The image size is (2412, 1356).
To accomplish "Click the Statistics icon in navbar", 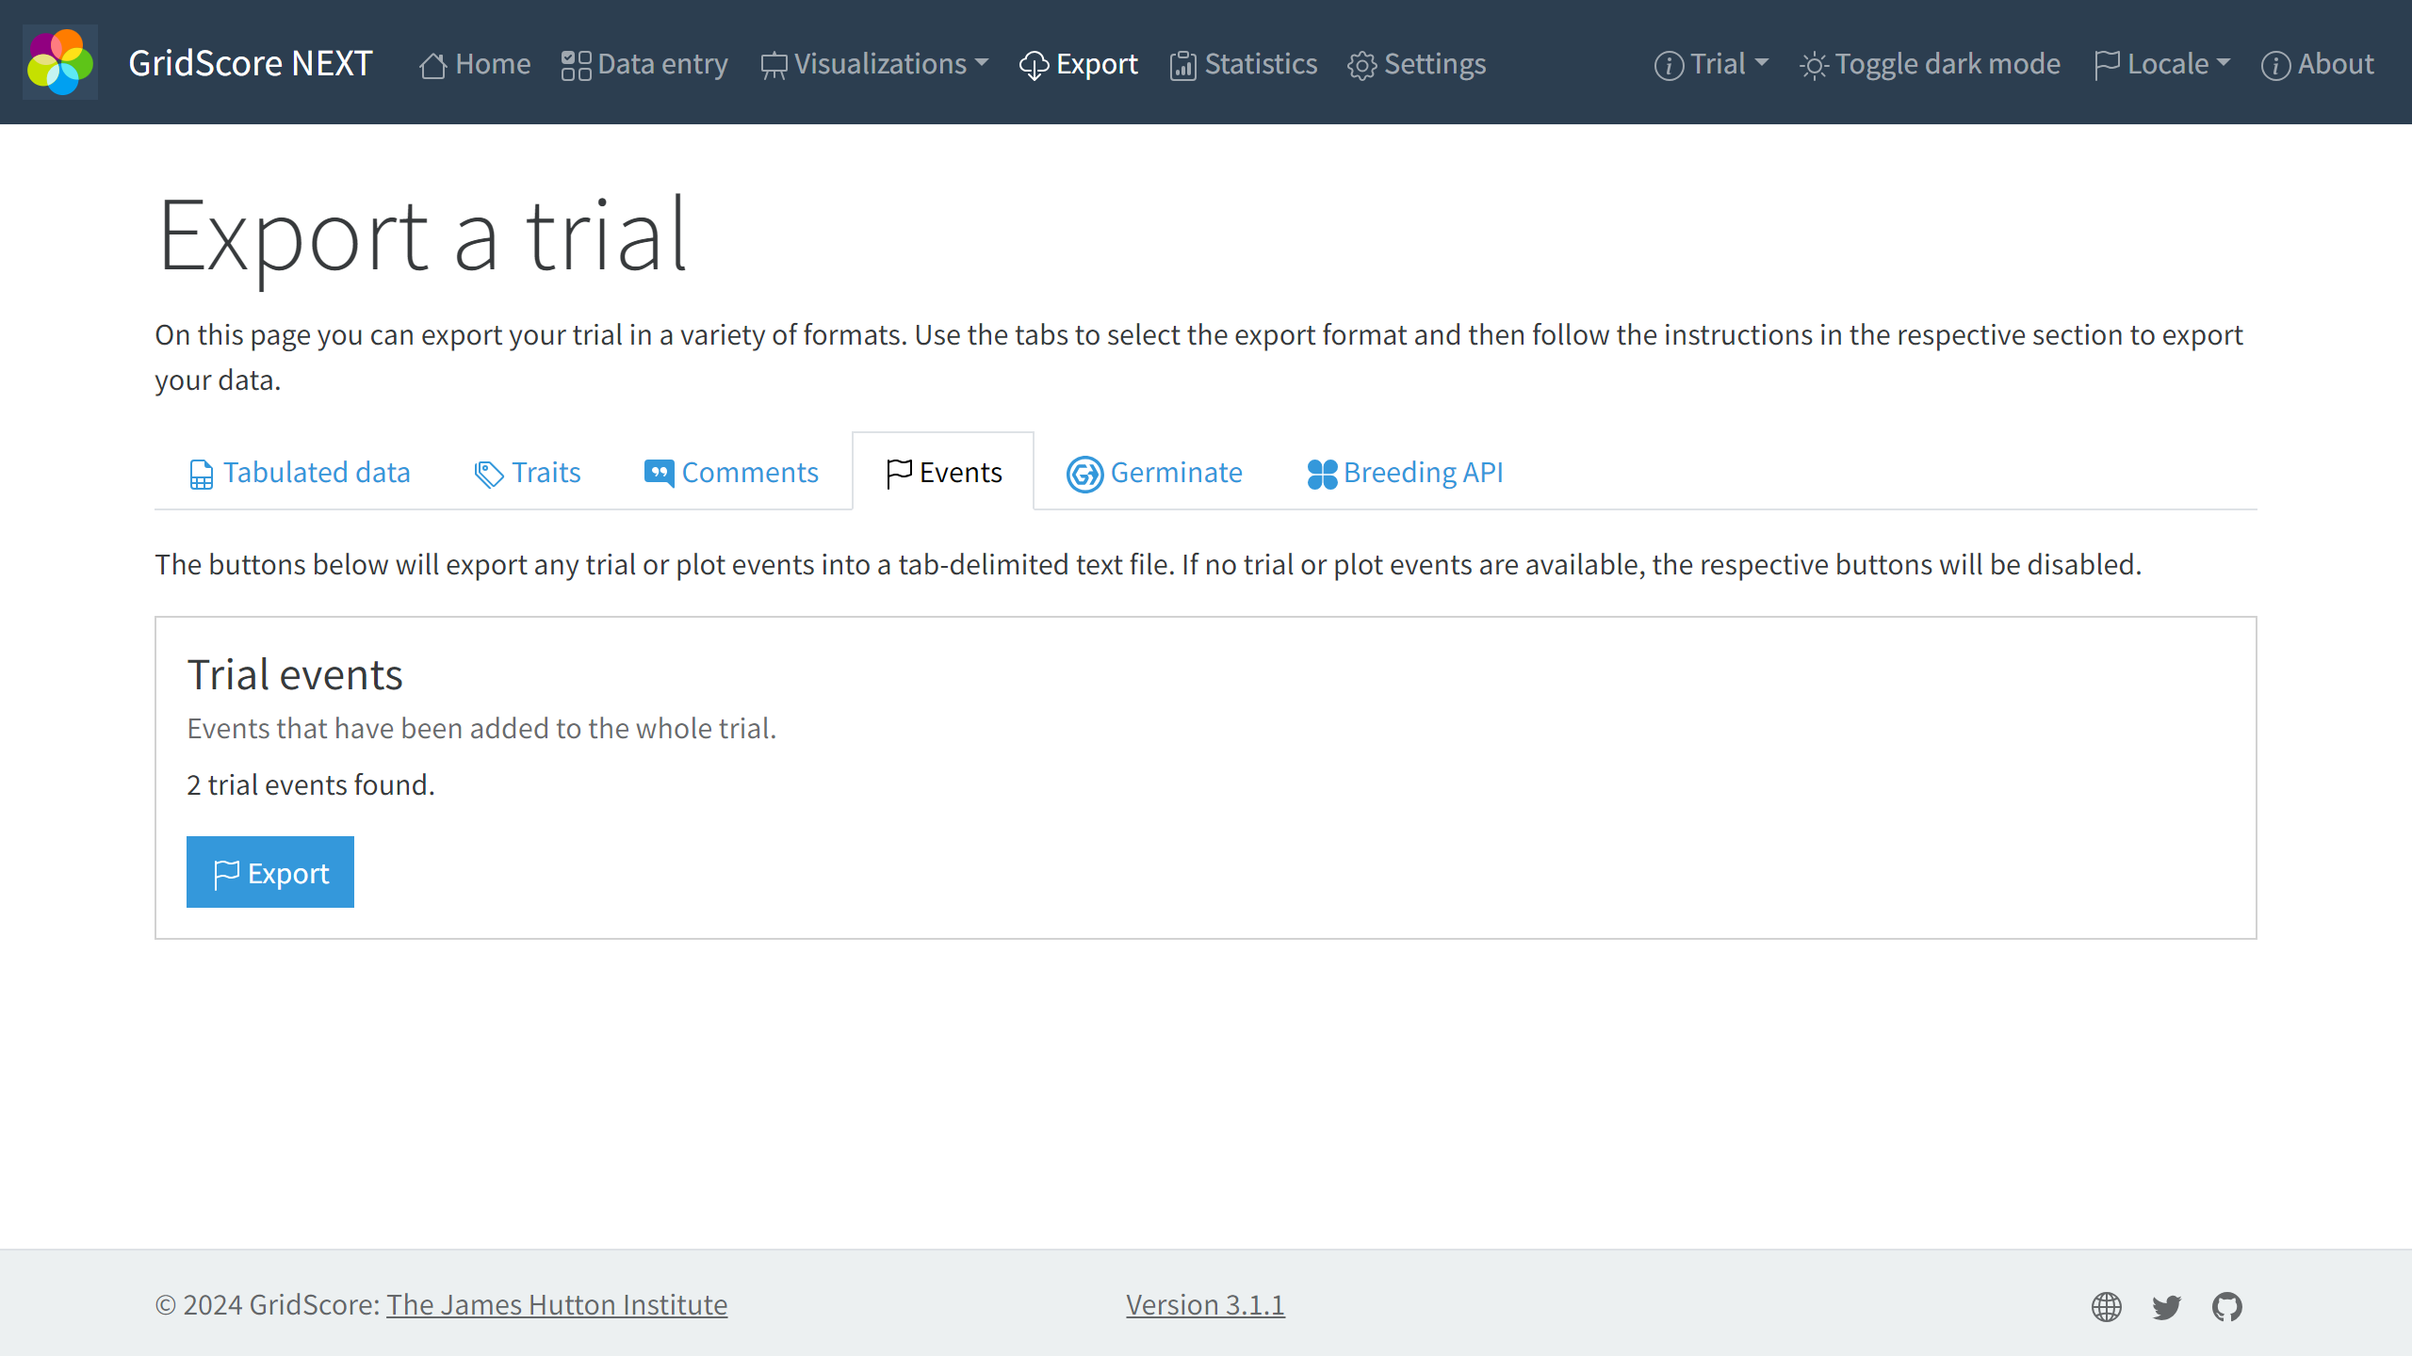I will 1182,63.
